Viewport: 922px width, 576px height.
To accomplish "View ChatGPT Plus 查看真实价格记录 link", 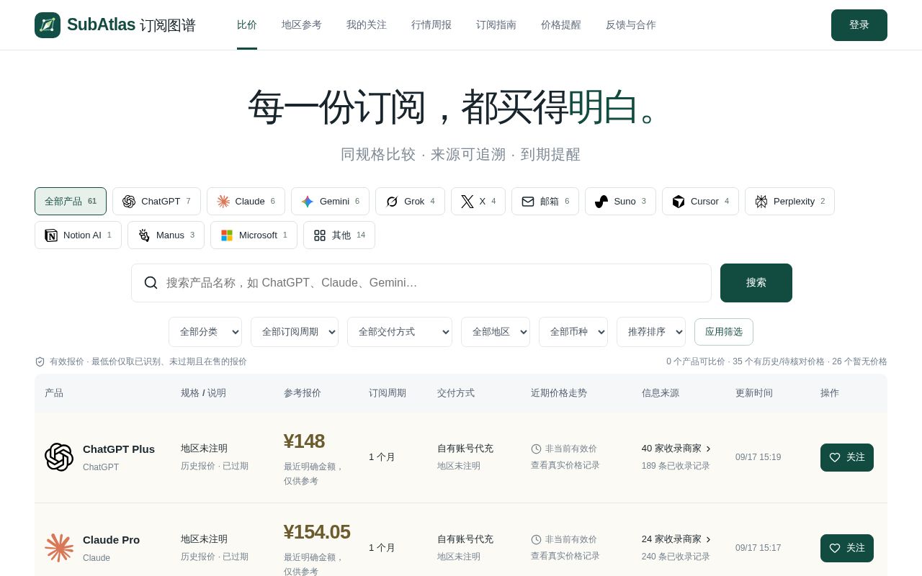I will (565, 465).
